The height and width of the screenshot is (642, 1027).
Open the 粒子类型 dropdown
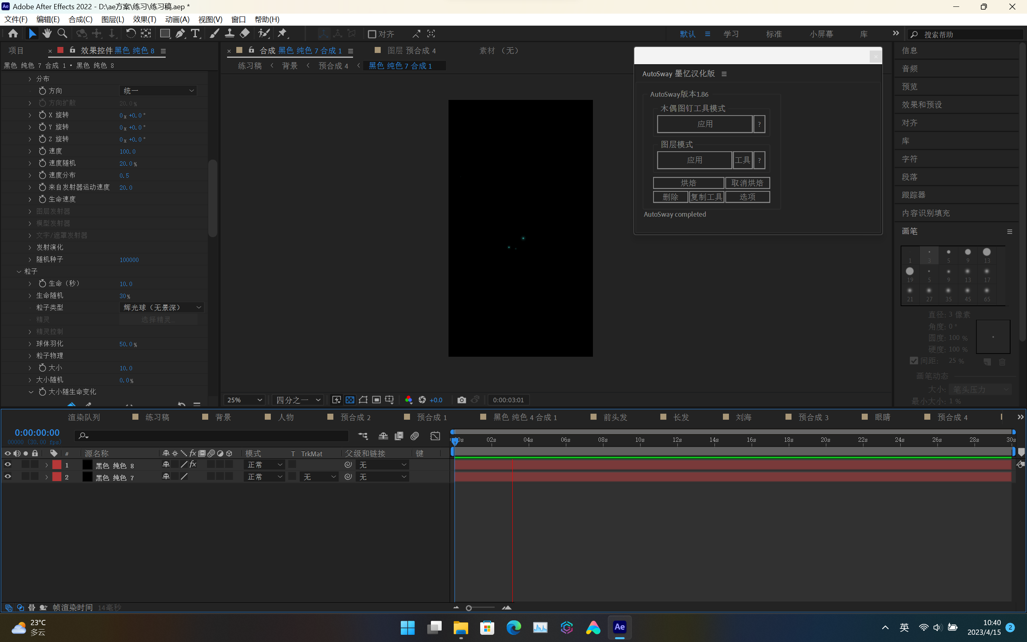pos(162,307)
